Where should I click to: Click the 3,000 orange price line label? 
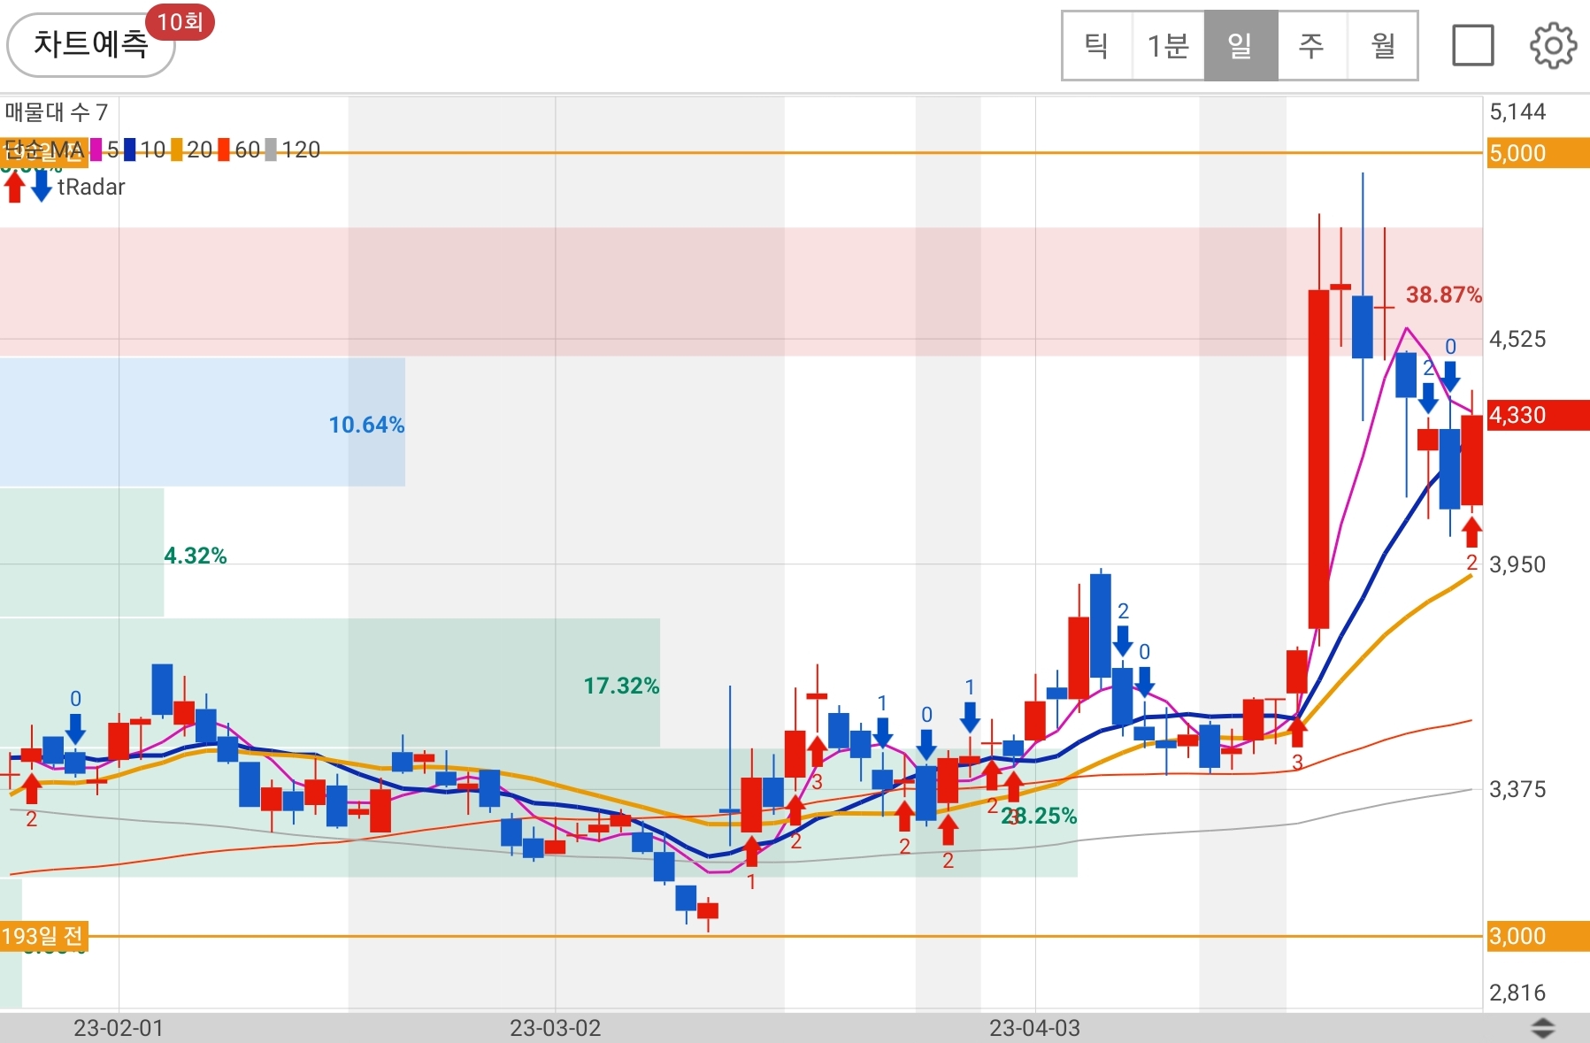1538,936
